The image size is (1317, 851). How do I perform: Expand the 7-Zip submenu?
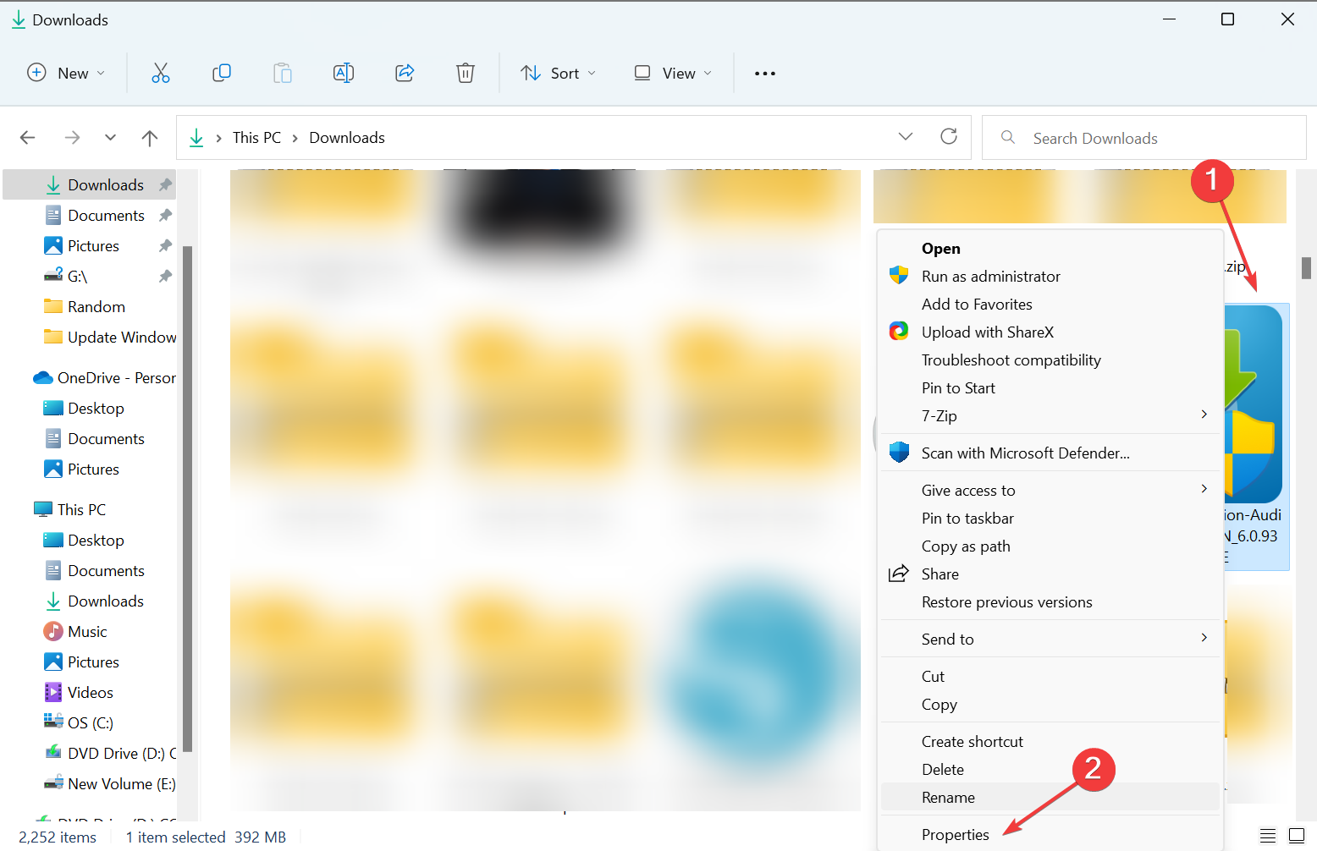[1204, 415]
